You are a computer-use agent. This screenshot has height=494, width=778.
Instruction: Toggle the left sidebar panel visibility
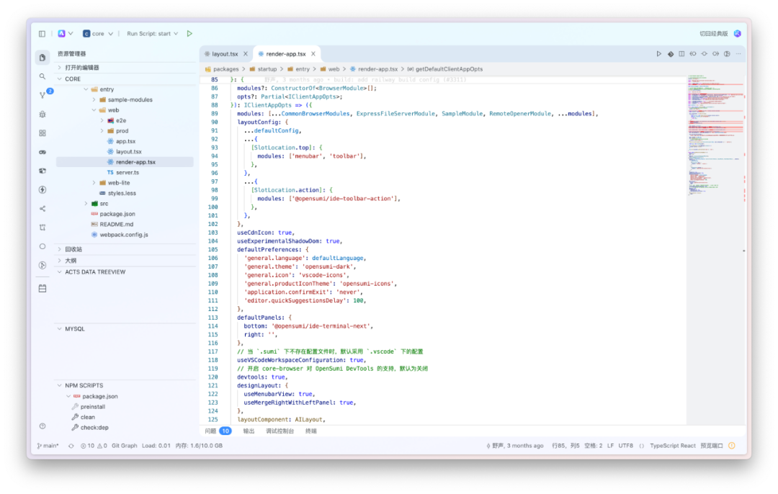click(x=42, y=34)
